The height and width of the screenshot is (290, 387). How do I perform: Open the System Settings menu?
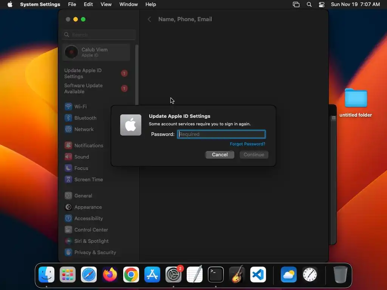40,5
